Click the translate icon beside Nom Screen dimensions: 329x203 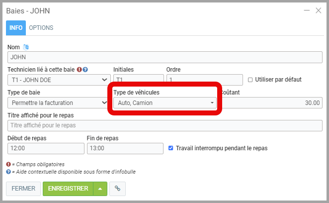(26, 47)
